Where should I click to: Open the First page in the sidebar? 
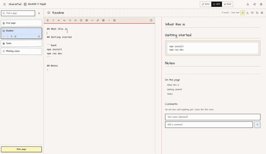(21, 23)
